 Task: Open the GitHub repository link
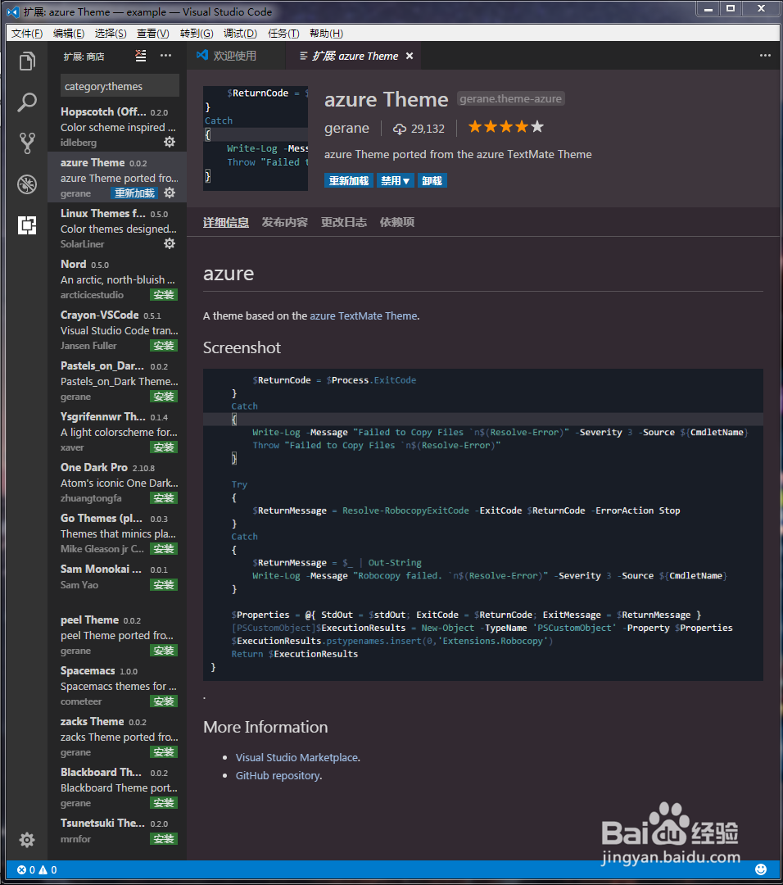(278, 775)
